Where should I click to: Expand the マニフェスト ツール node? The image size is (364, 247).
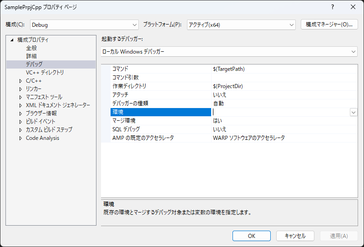20,97
